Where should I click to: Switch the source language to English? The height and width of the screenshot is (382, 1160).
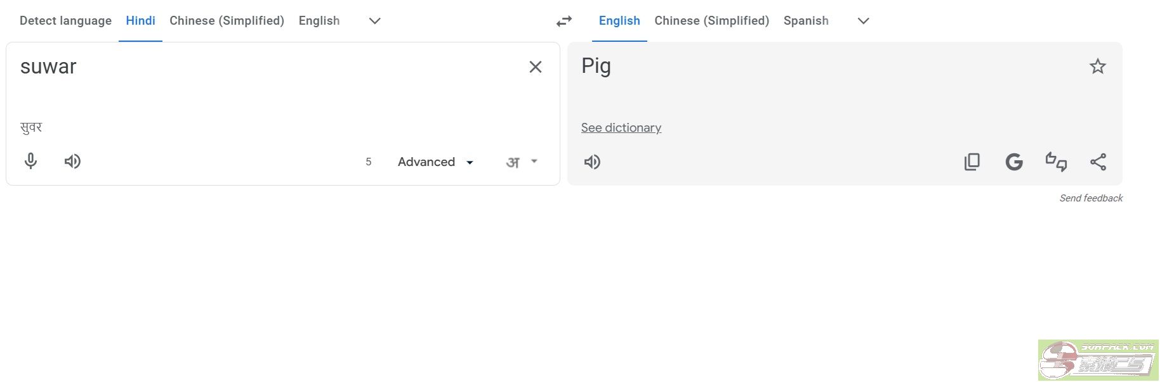click(319, 21)
